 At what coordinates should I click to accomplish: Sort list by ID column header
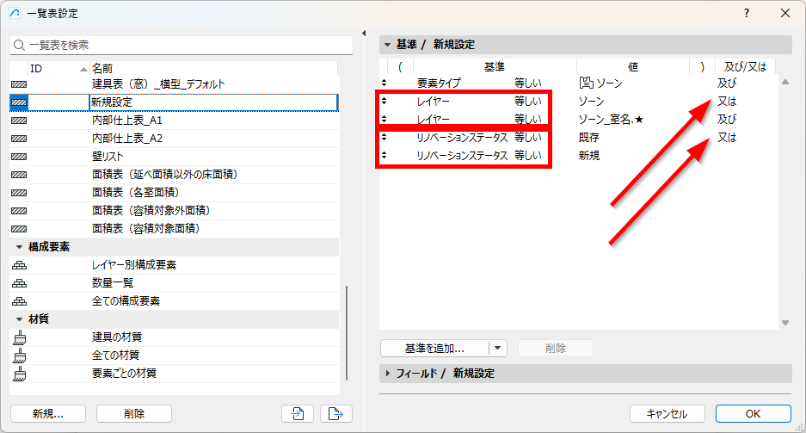click(x=58, y=68)
